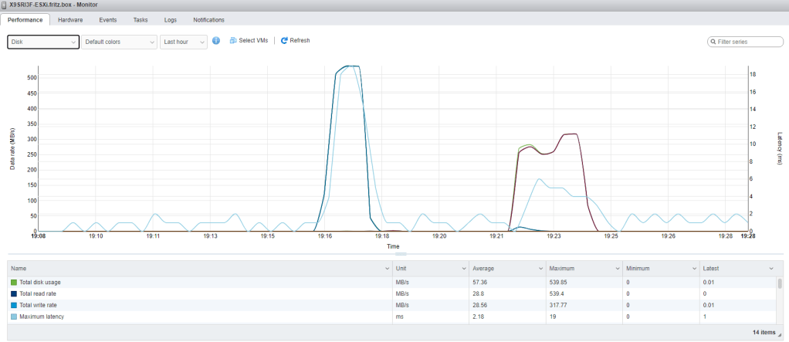Switch to the Hardware tab
789x342 pixels.
point(70,20)
